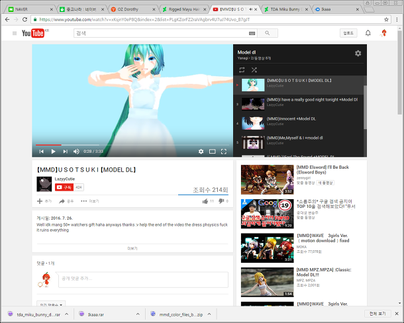Click 전체 보기 show all downloads
The width and height of the screenshot is (404, 323).
(x=378, y=314)
